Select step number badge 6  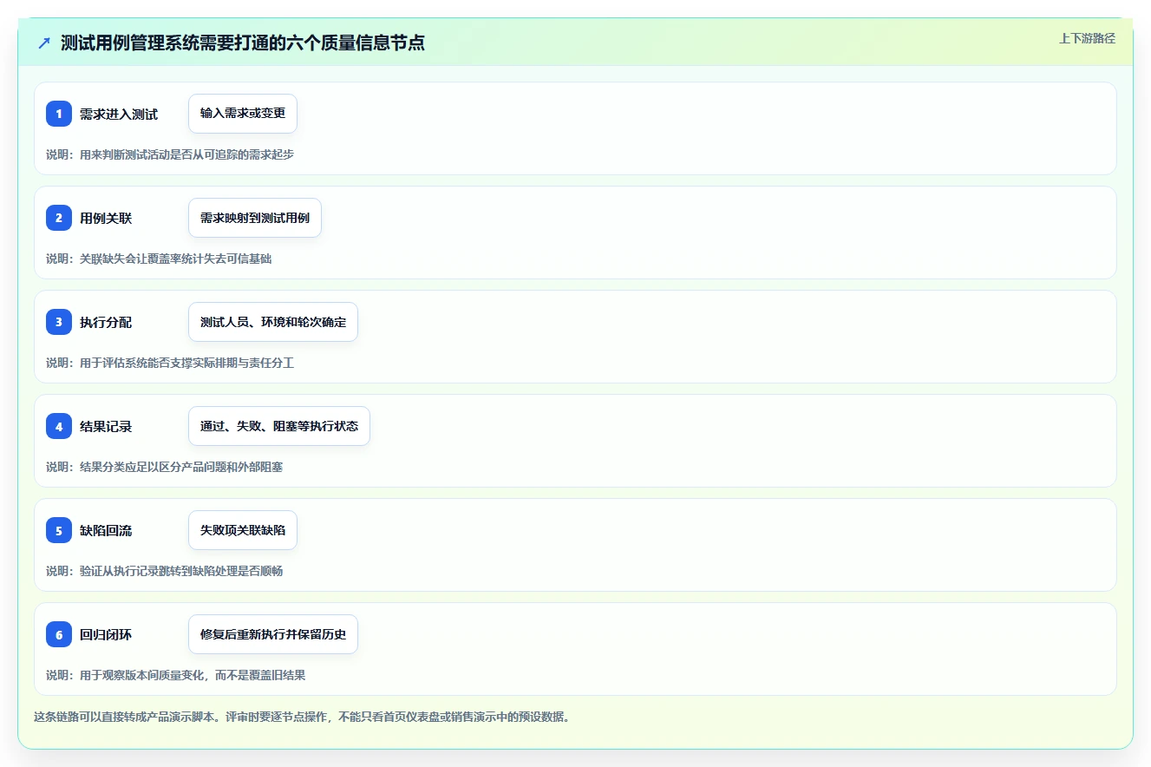pos(59,634)
